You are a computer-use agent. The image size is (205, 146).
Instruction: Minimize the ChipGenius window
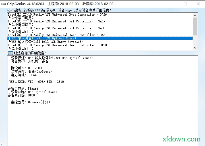coord(172,4)
